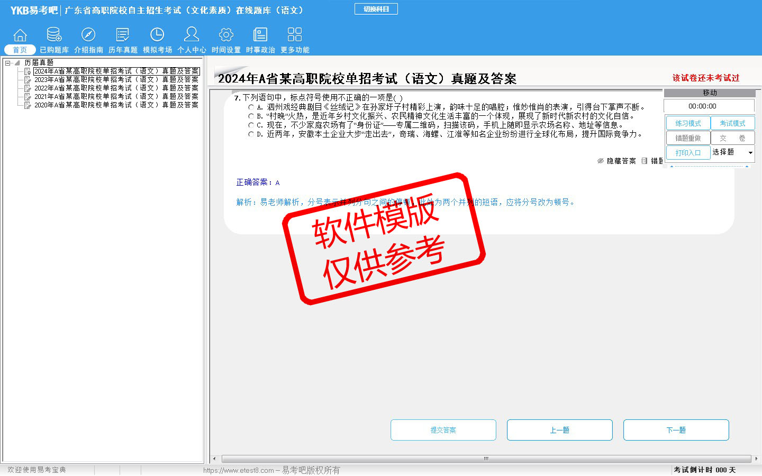Viewport: 762px width, 476px height.
Task: Switch to 考试模式 exam mode
Action: point(732,123)
